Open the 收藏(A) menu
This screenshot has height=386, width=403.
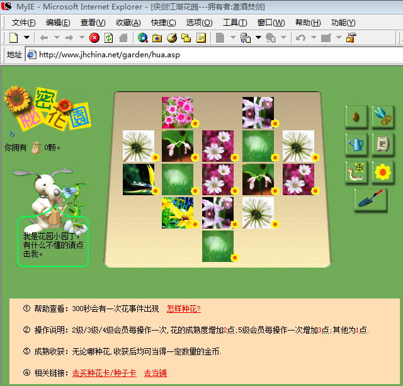128,23
